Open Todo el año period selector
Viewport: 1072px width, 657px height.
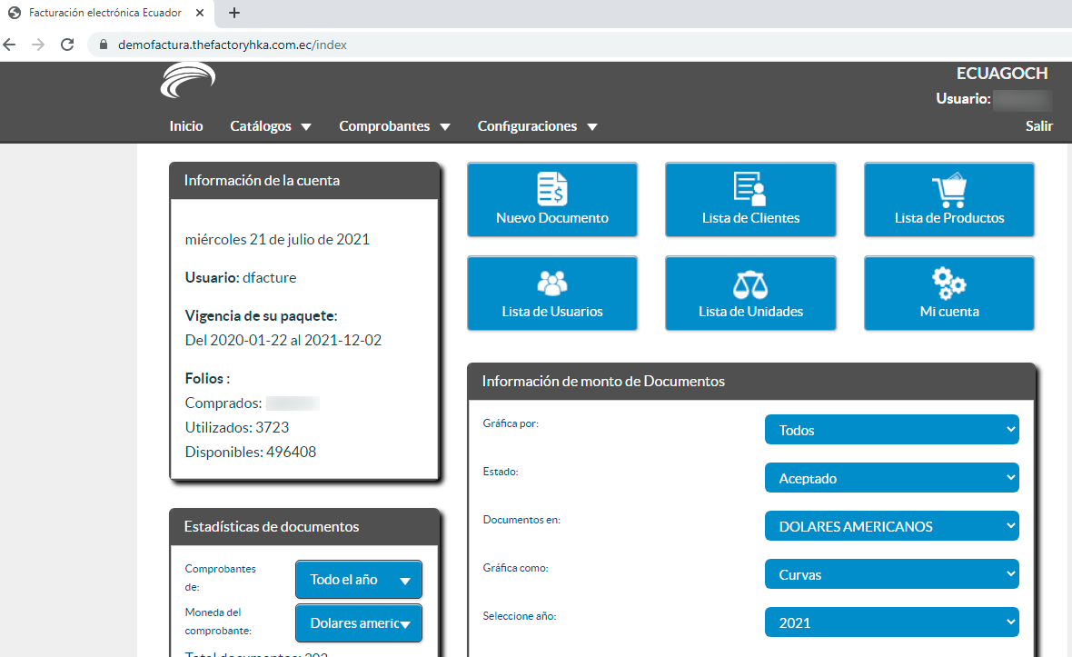pos(359,580)
